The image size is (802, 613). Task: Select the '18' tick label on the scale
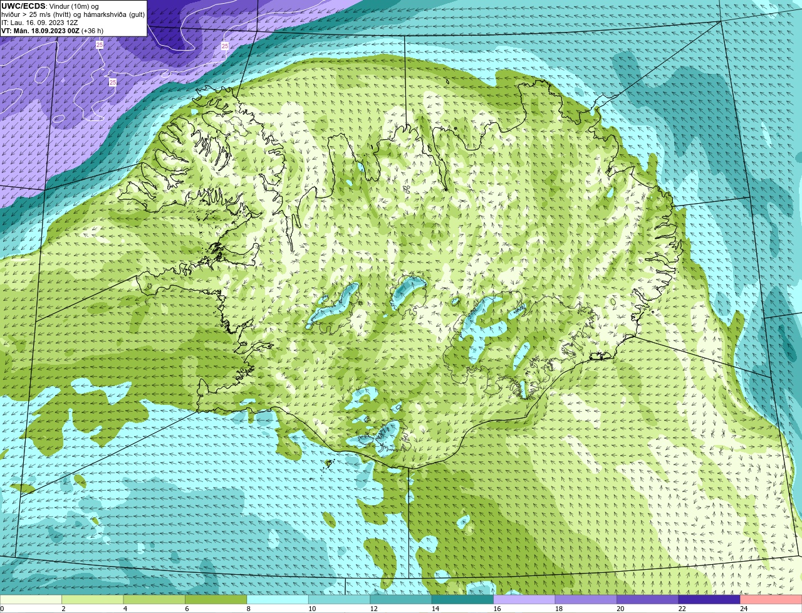[558, 609]
